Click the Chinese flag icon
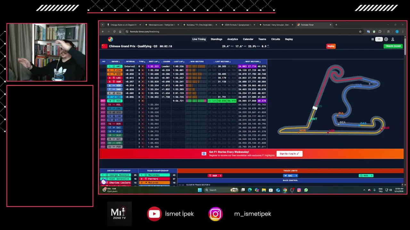 (104, 46)
